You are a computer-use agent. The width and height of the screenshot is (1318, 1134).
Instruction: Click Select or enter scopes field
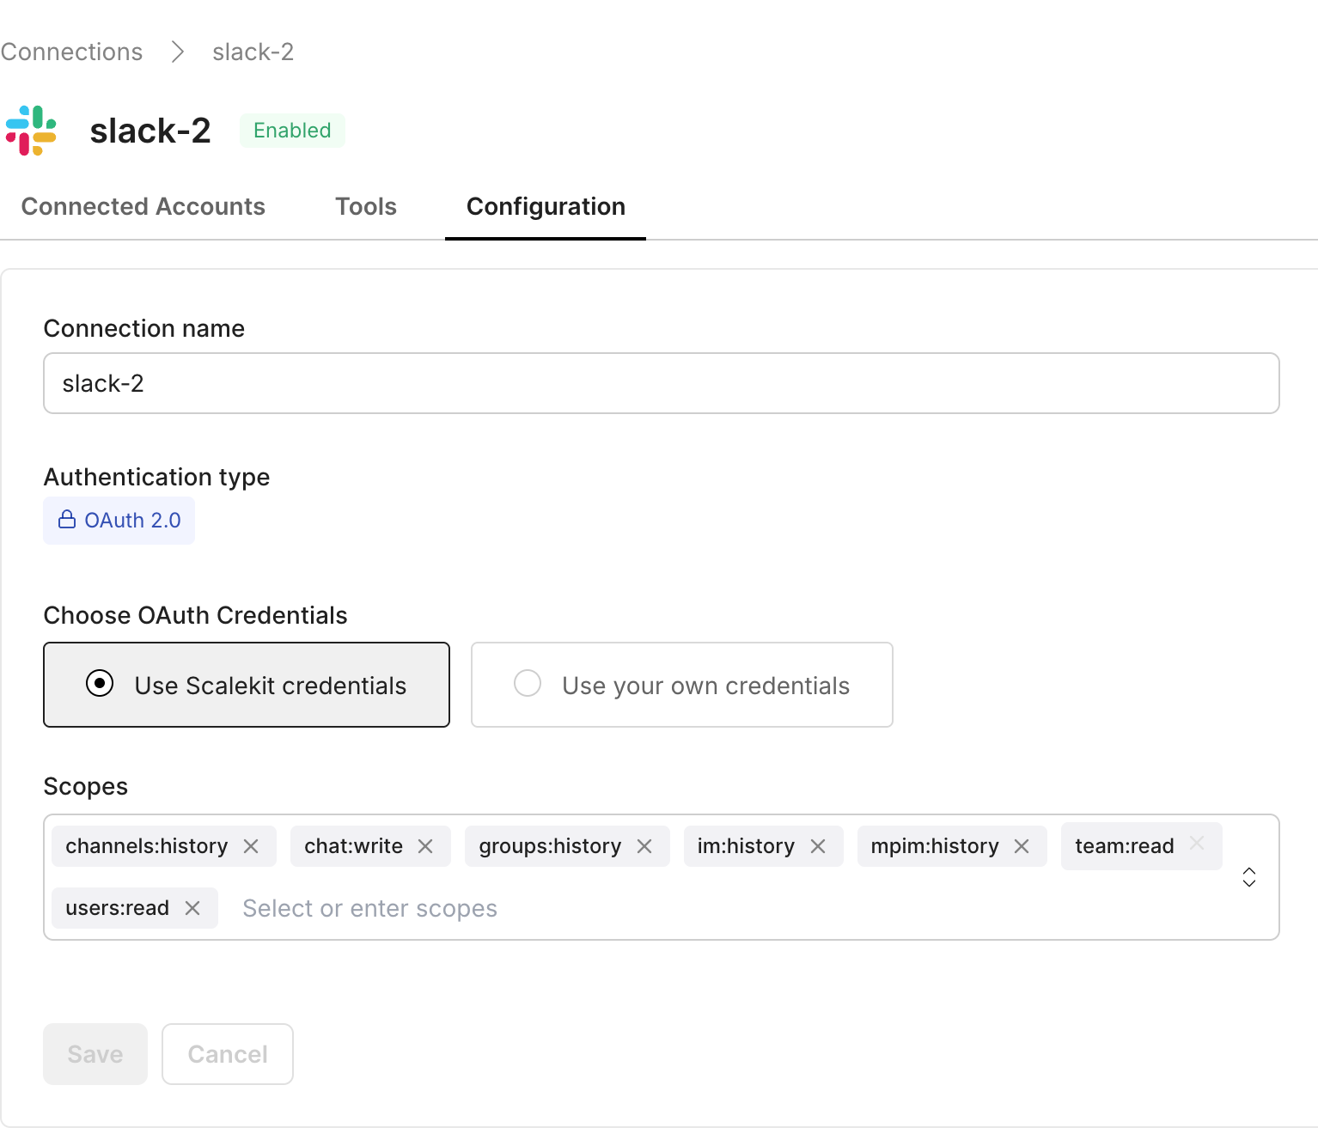tap(369, 908)
